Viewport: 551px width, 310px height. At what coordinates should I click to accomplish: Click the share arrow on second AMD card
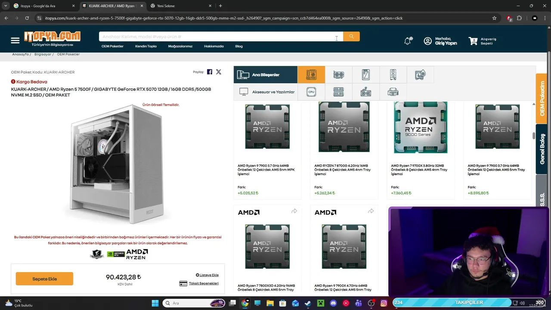tap(371, 211)
